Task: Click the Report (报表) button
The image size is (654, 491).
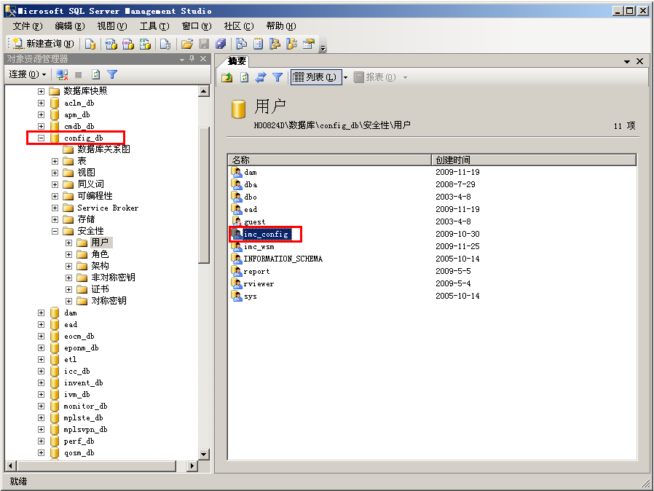Action: pos(374,77)
